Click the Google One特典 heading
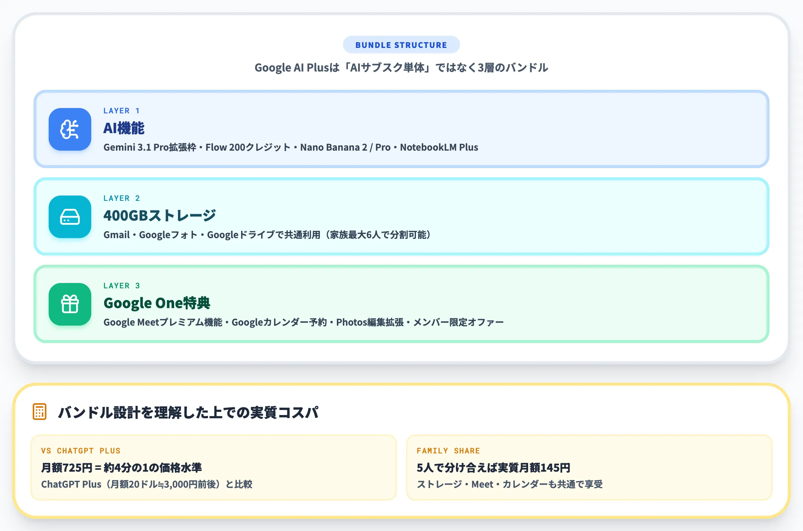This screenshot has width=803, height=531. coord(157,303)
